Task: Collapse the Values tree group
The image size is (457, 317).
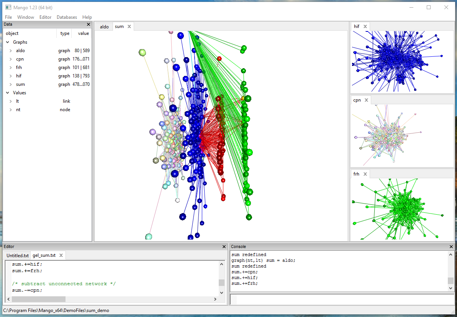Action: click(x=8, y=93)
